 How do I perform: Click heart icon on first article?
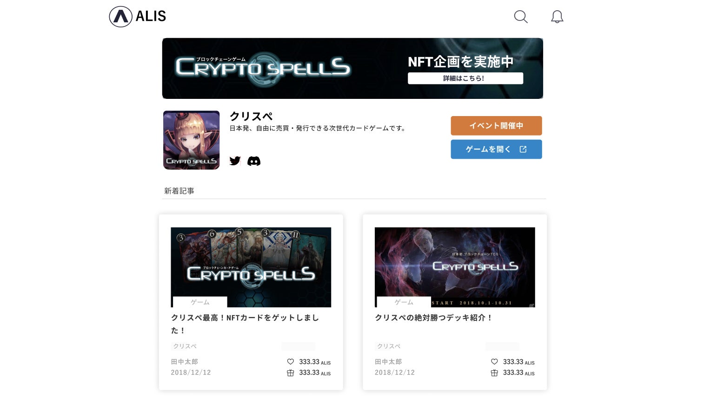(291, 362)
